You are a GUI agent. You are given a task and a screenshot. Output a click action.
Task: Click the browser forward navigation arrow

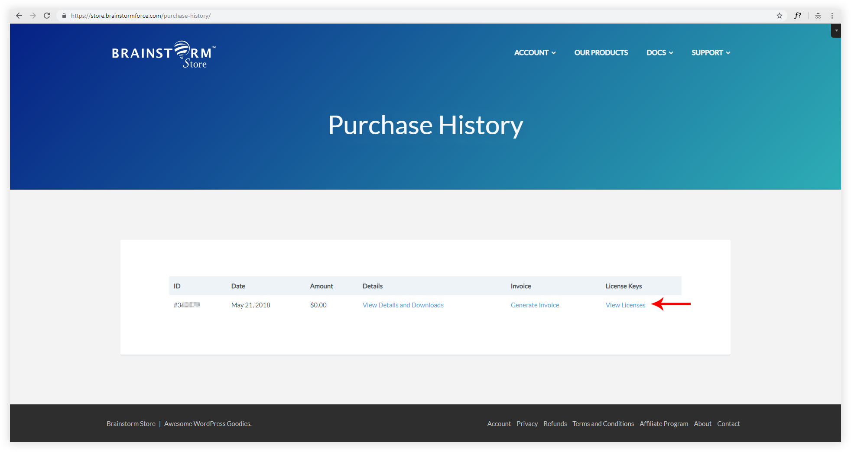tap(33, 16)
